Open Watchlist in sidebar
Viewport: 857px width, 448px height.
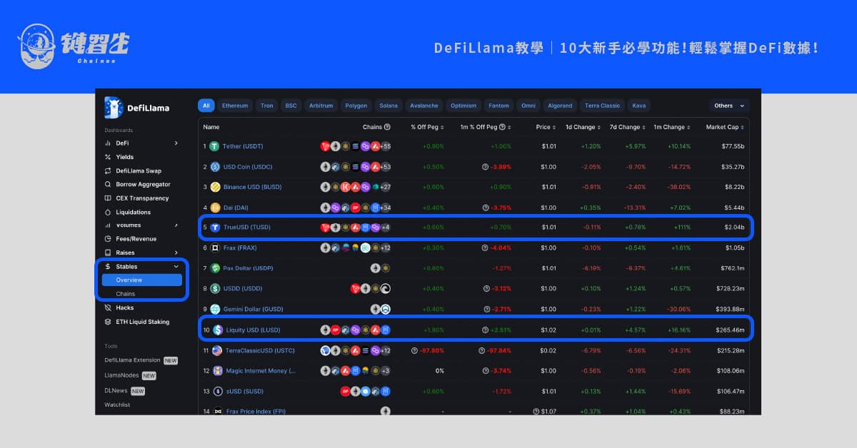(117, 404)
